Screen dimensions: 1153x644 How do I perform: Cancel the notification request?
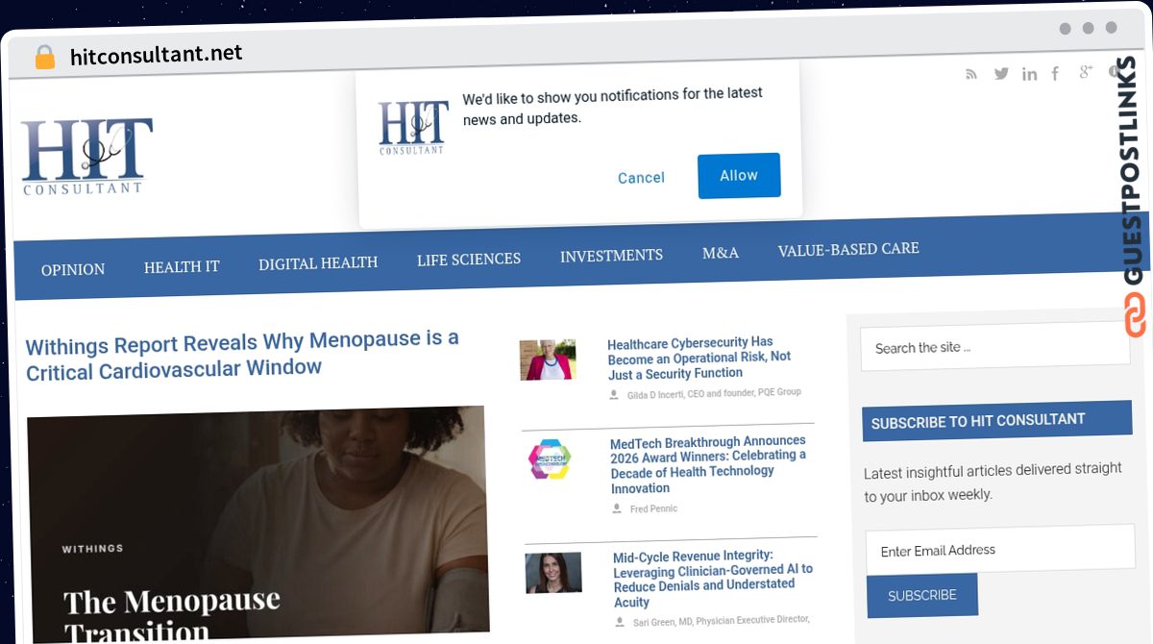tap(641, 178)
